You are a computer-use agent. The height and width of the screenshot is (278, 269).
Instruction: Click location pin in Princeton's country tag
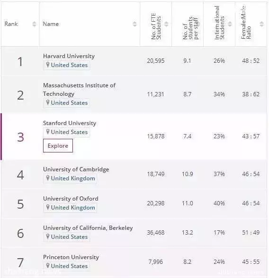pos(48,266)
